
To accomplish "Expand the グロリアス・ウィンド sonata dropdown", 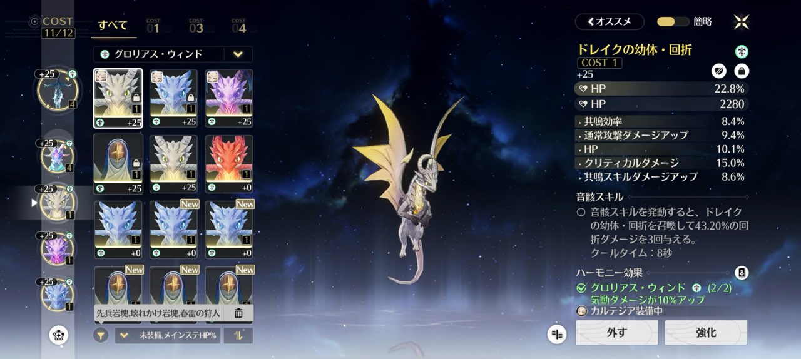I will (x=238, y=54).
